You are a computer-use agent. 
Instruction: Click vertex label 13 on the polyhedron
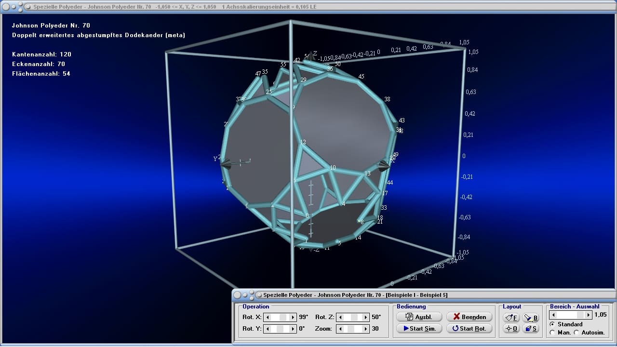tap(367, 173)
